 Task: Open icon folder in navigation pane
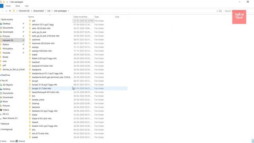(x=5, y=61)
